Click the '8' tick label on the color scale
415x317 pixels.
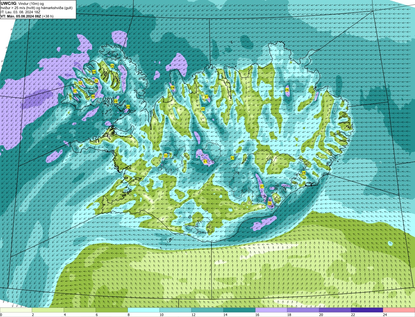click(129, 315)
